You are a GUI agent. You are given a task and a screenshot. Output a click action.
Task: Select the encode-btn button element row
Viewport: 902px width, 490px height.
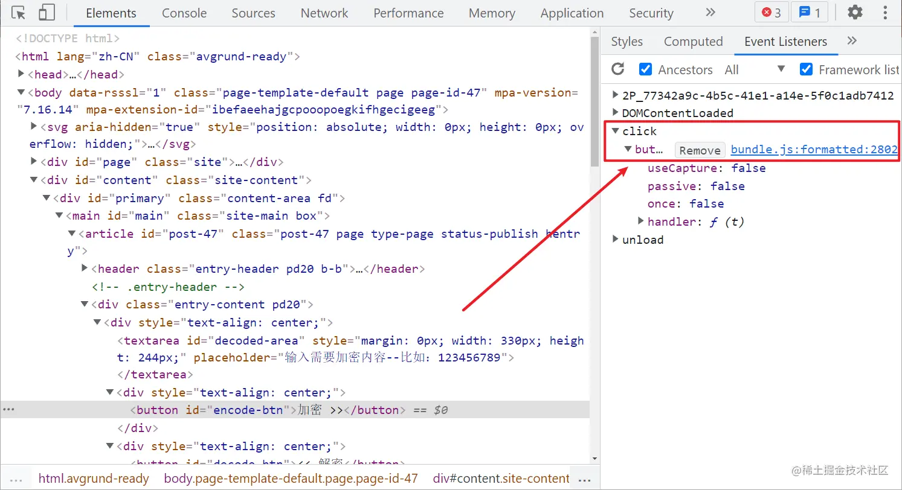[x=295, y=410]
